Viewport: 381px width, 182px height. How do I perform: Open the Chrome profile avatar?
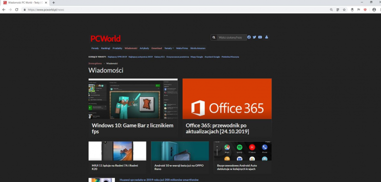(374, 10)
